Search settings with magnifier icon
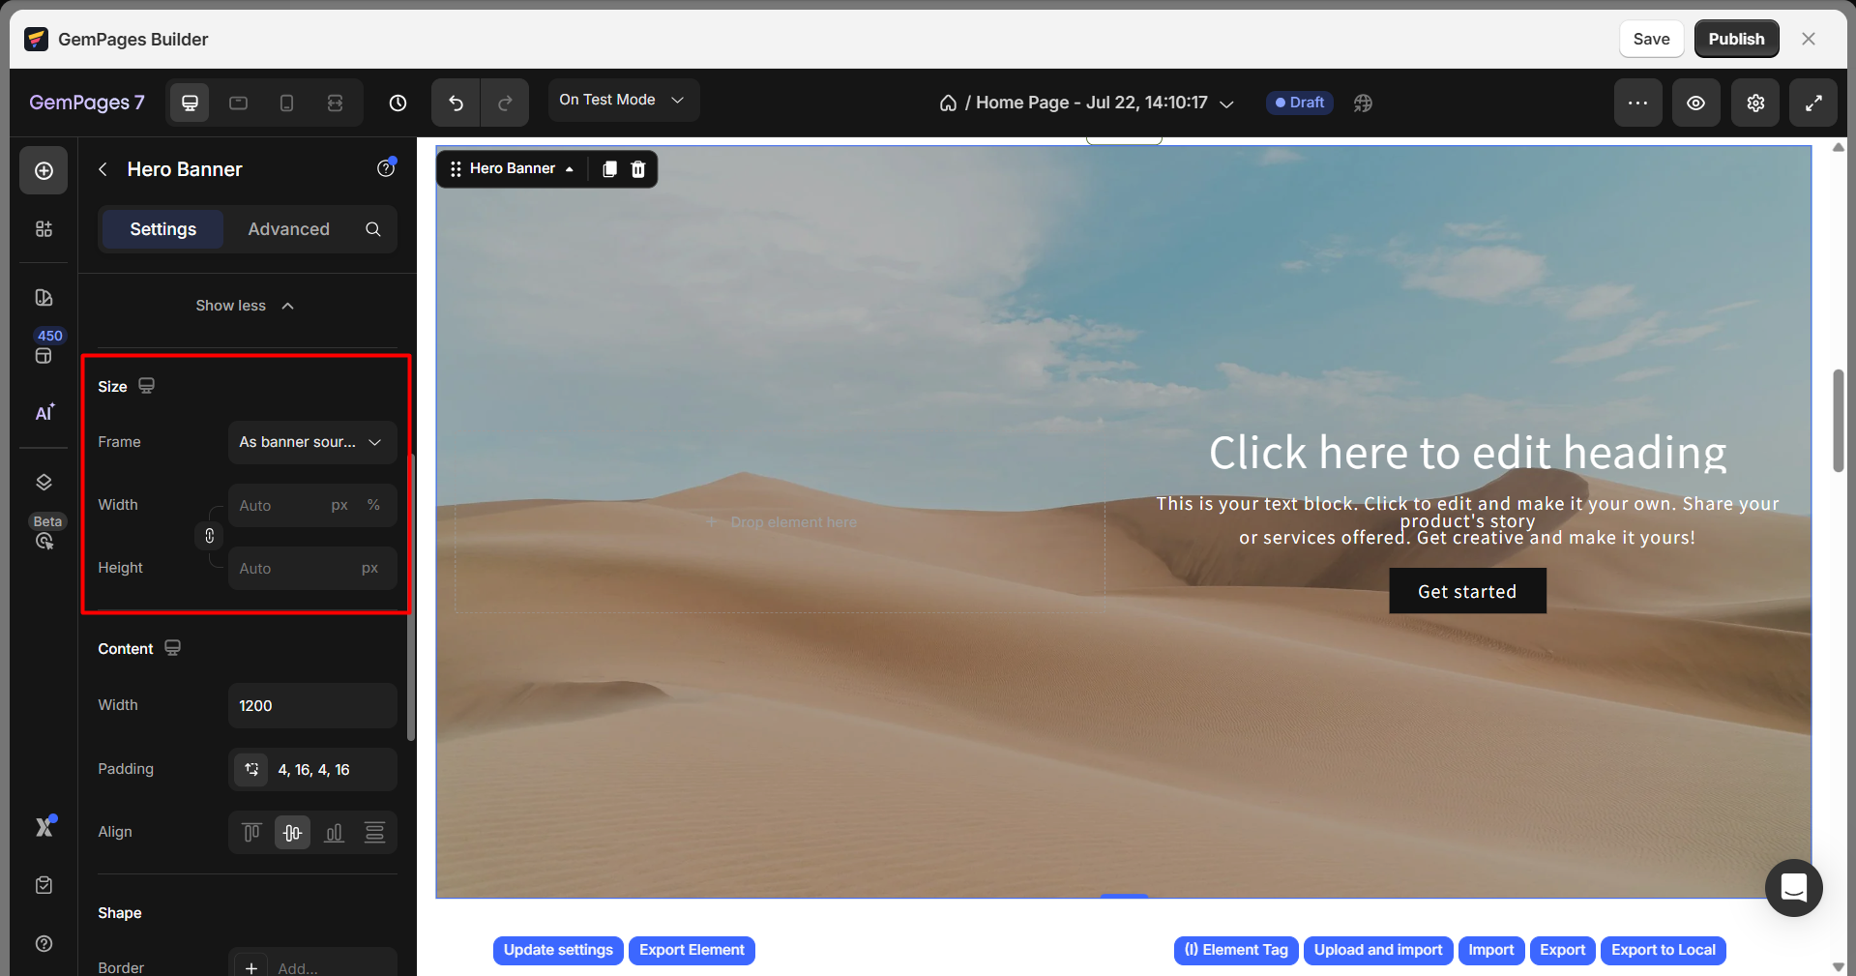Image resolution: width=1856 pixels, height=976 pixels. (x=373, y=229)
